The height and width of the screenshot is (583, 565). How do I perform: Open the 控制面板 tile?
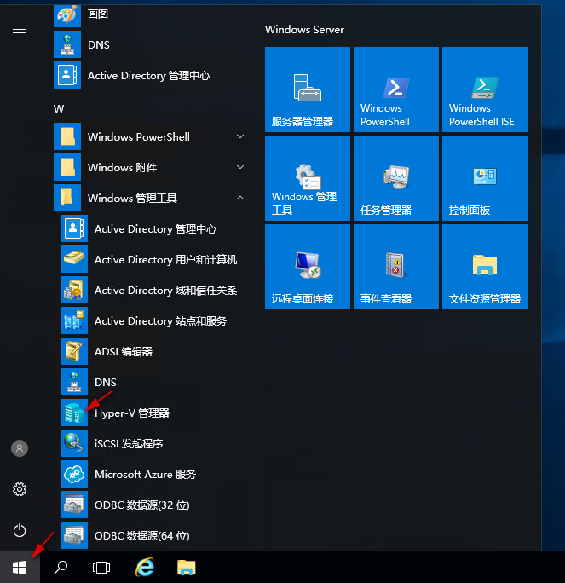[485, 178]
